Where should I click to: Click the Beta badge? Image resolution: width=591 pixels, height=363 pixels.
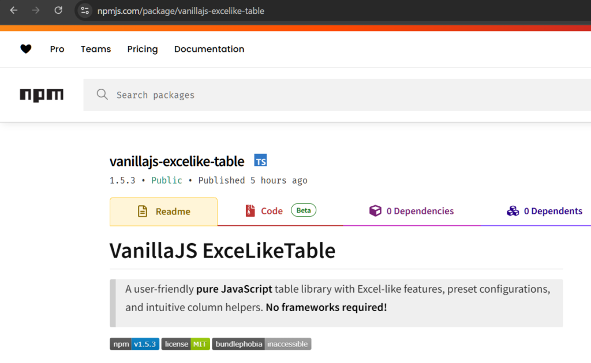click(x=304, y=210)
